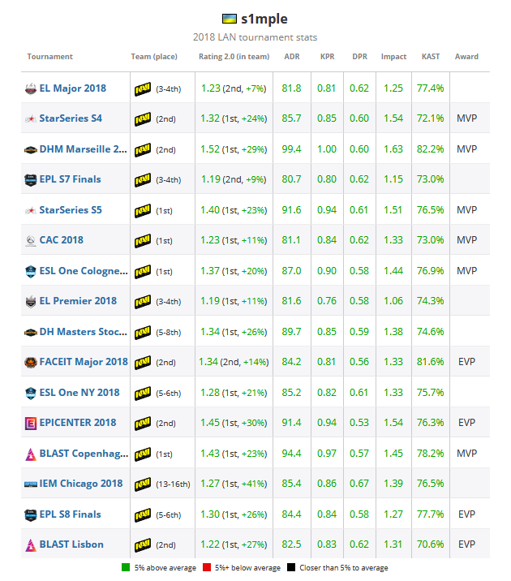Click the BLAST Copenhagen tournament logo
511x581 pixels.
point(31,454)
